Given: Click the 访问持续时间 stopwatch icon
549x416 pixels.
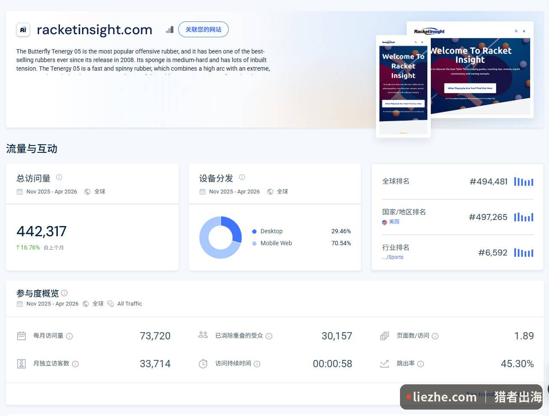Looking at the screenshot, I should coord(203,363).
